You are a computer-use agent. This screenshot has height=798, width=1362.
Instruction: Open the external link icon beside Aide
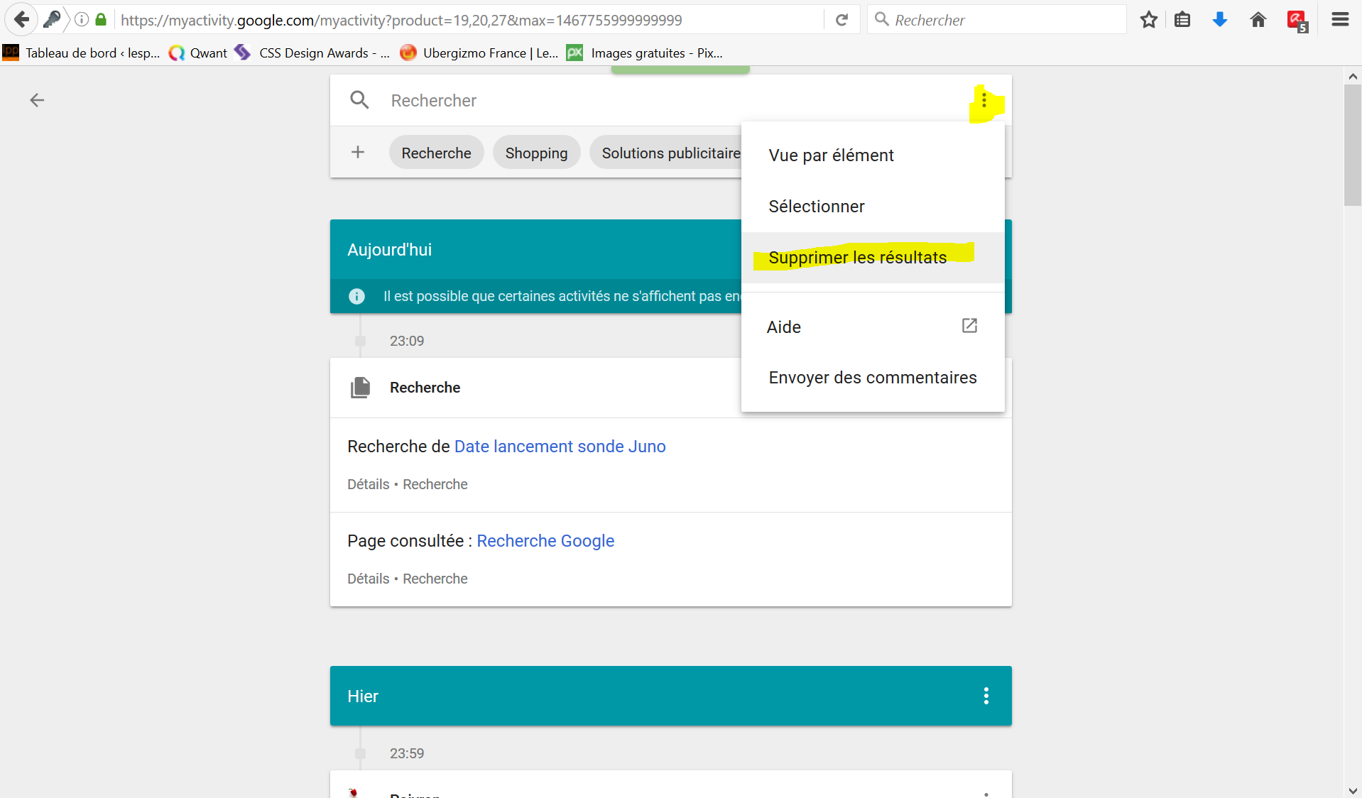969,326
